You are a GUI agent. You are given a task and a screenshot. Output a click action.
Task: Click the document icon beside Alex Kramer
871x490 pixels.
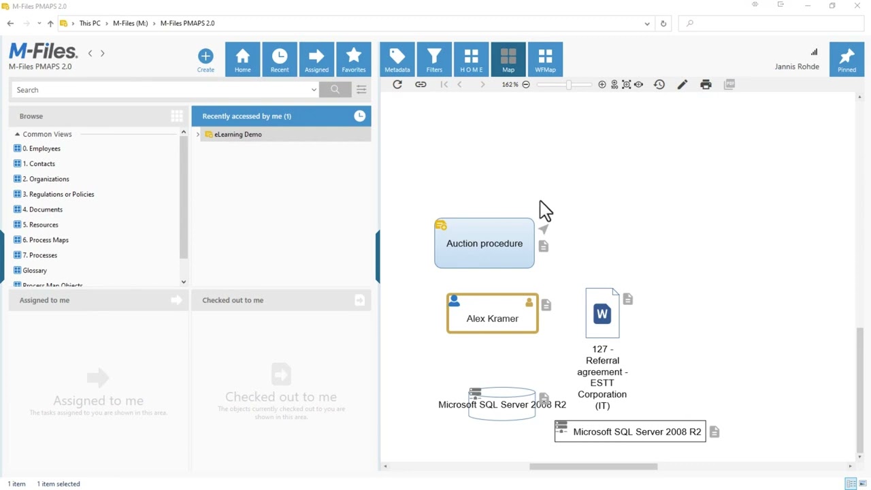[546, 305]
